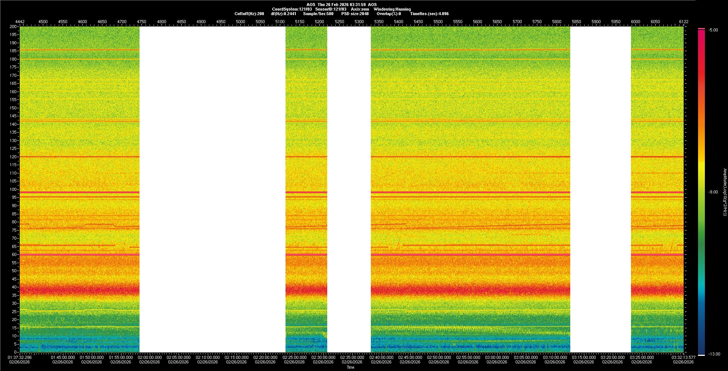The image size is (728, 371).
Task: Click the Overlap(%):0 parameter text
Action: pos(389,14)
